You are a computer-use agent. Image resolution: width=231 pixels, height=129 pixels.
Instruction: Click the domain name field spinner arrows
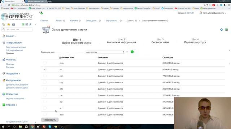[123, 52]
